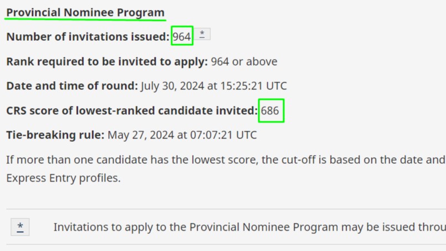Screen dimensions: 446x251
Task: Click the Provincial Nominee Program heading
Action: pyautogui.click(x=86, y=13)
